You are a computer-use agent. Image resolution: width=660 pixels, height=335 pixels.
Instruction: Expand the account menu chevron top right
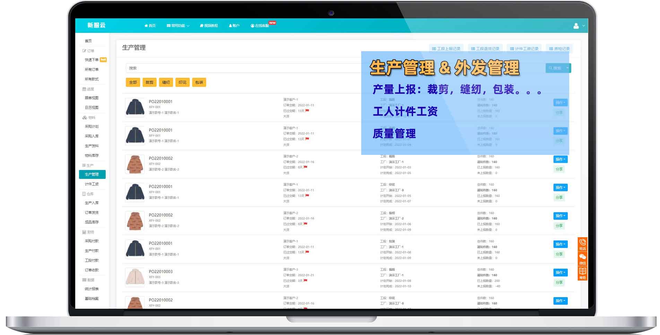[x=583, y=26]
